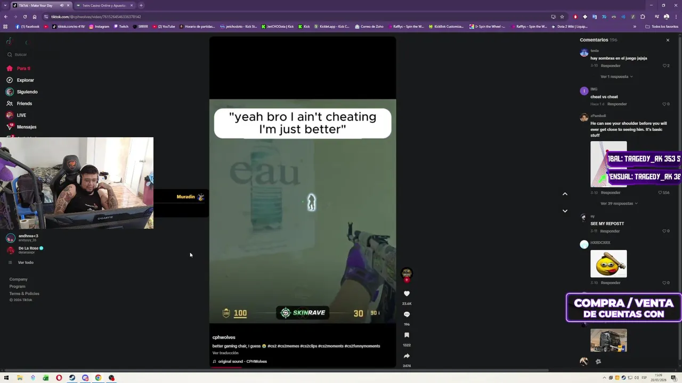Share the video with the arrow icon

(x=407, y=356)
